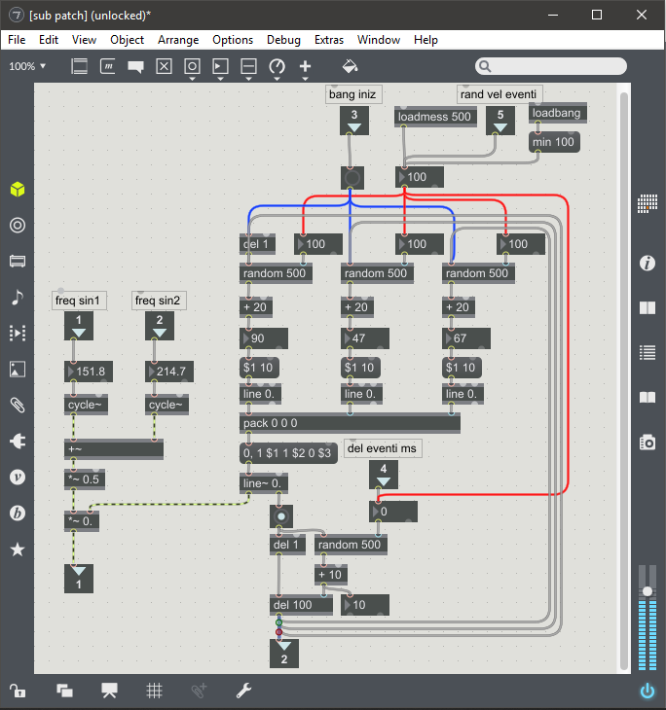Select the del eventi ms comment
Viewport: 666px width, 710px height.
click(383, 448)
